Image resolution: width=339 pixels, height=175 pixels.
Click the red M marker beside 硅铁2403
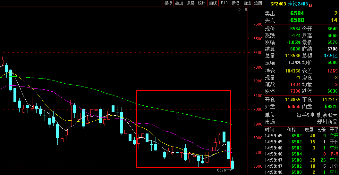pyautogui.click(x=310, y=5)
